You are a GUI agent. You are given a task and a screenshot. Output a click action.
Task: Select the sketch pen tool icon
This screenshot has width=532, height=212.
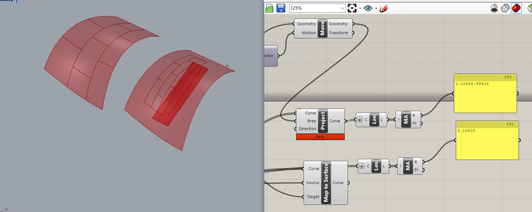(383, 8)
